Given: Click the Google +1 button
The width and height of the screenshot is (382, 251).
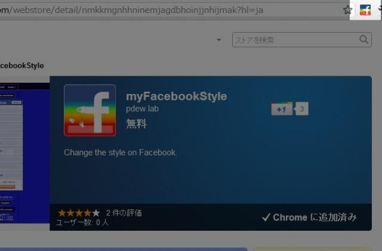Looking at the screenshot, I should click(x=282, y=108).
